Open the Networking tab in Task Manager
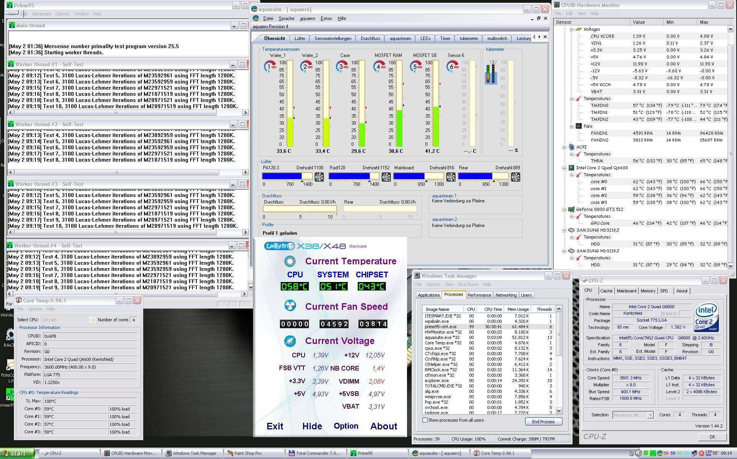This screenshot has width=737, height=459. [506, 295]
